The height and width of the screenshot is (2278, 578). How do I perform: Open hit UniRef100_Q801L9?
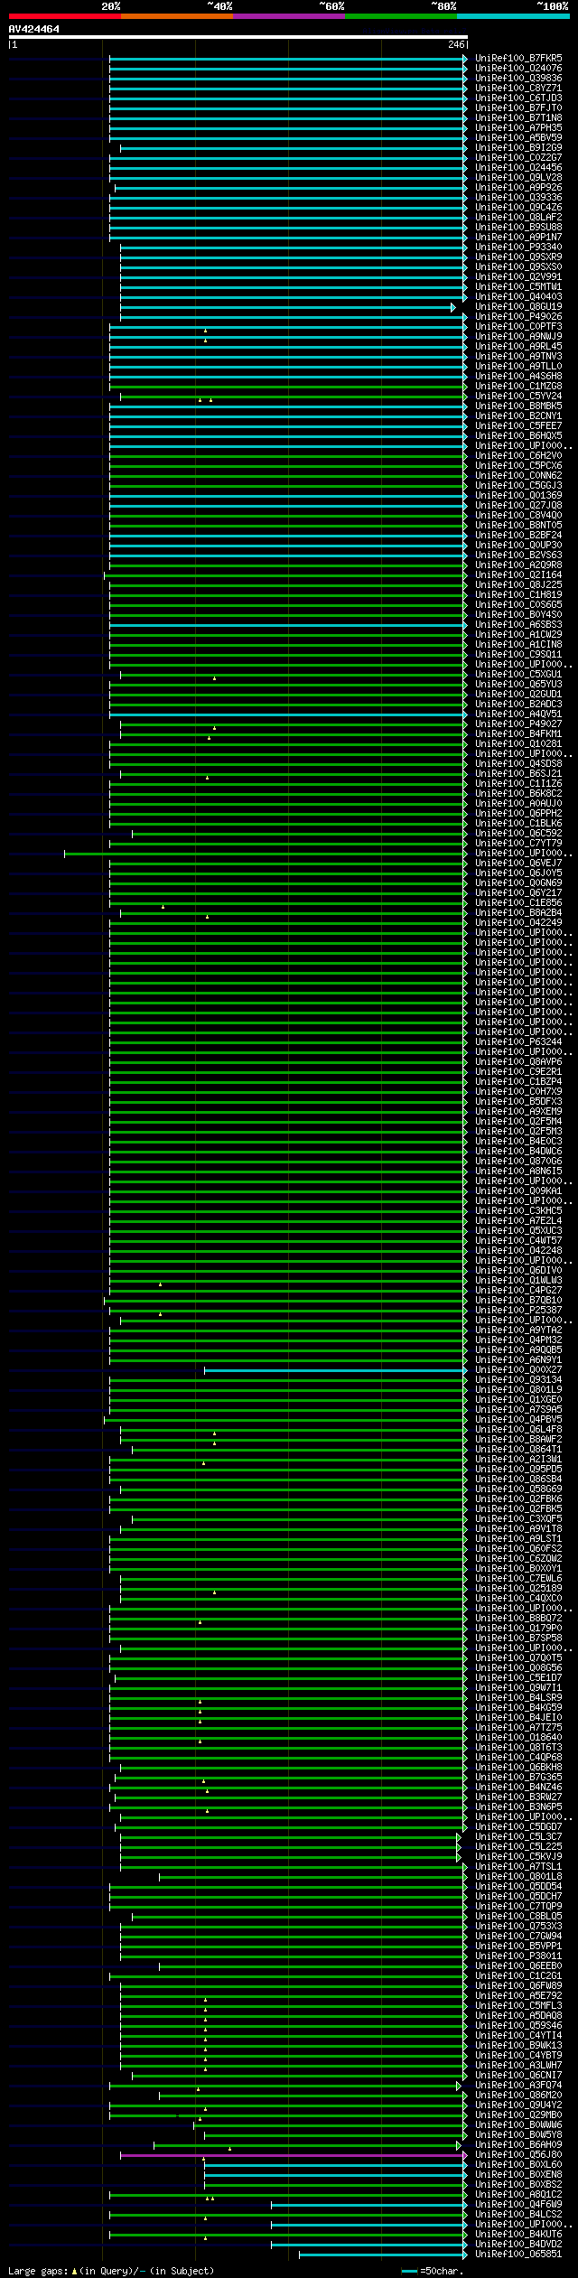[x=518, y=1390]
